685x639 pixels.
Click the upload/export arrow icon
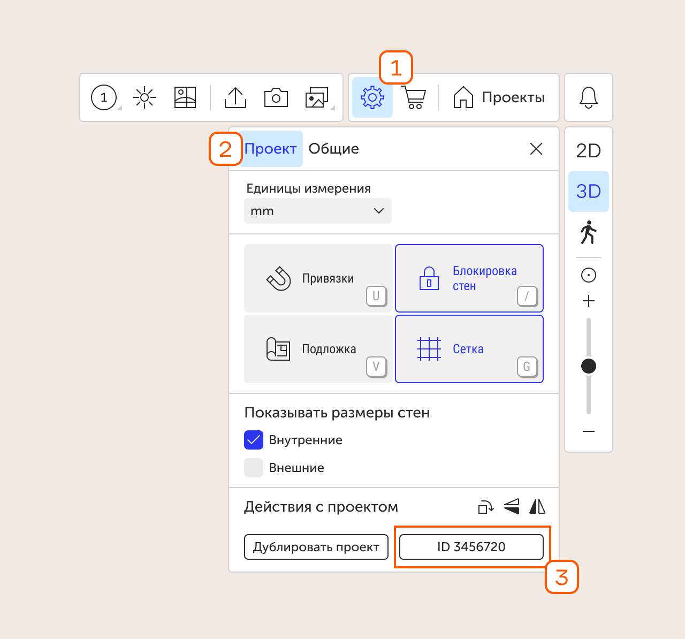(235, 98)
